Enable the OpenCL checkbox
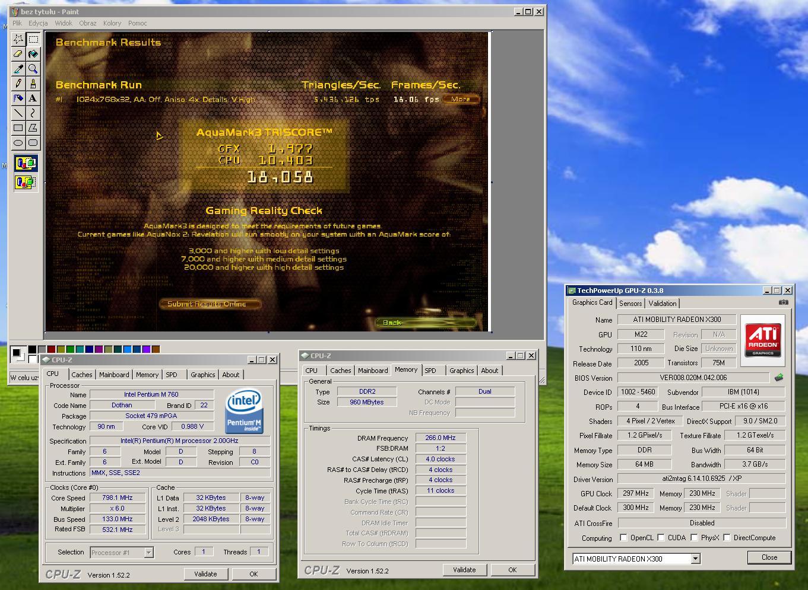Image resolution: width=808 pixels, height=590 pixels. coord(623,538)
